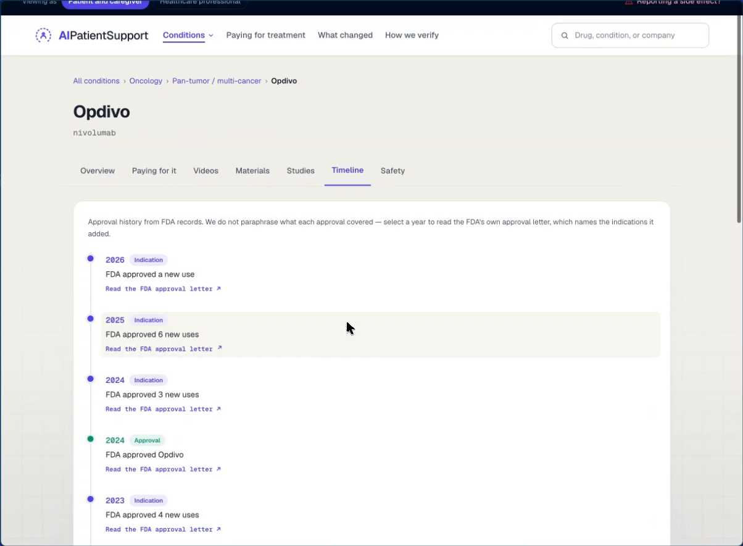Click the 2025 timeline dot marker
This screenshot has height=546, width=743.
[x=91, y=319]
